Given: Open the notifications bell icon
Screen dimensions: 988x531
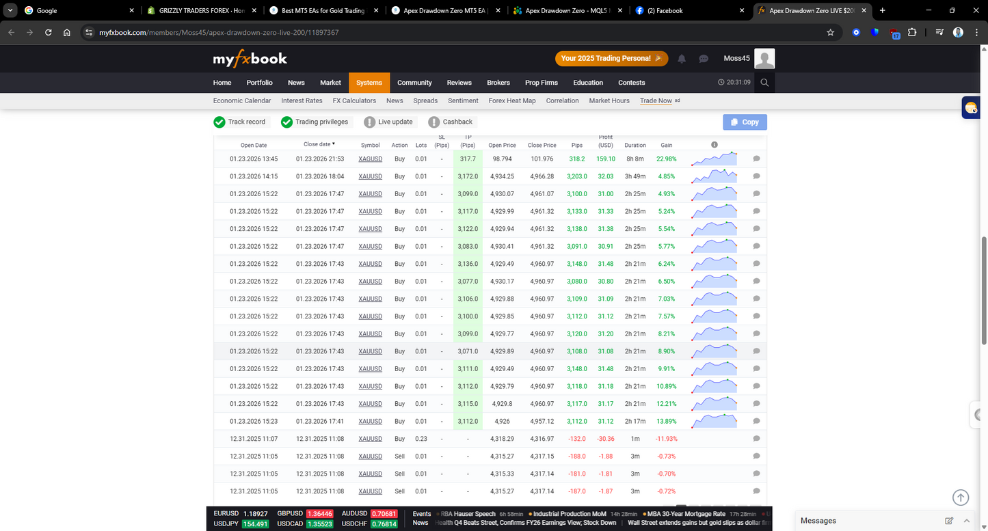Looking at the screenshot, I should coord(681,59).
